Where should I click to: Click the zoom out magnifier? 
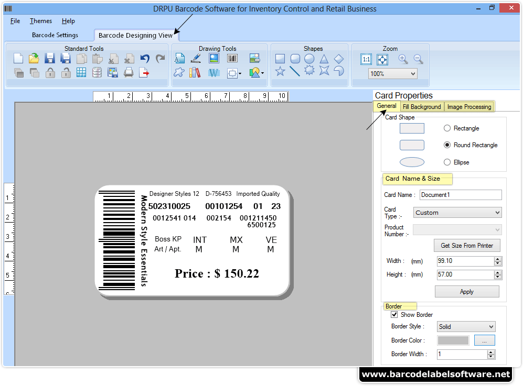(x=418, y=59)
